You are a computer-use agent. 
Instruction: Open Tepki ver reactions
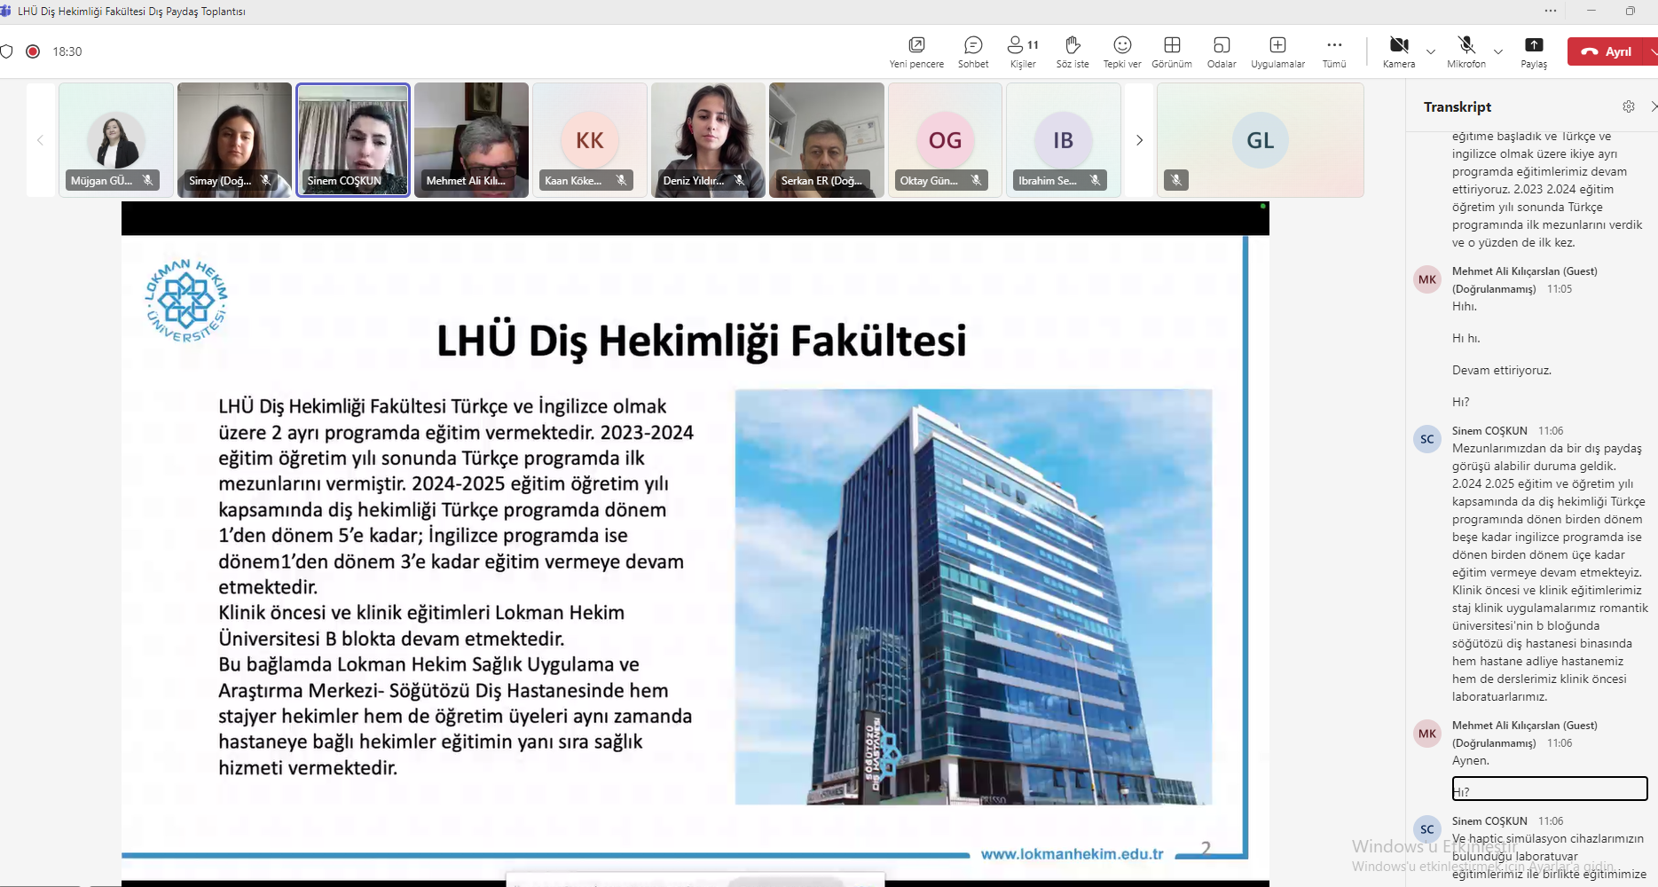1122,51
